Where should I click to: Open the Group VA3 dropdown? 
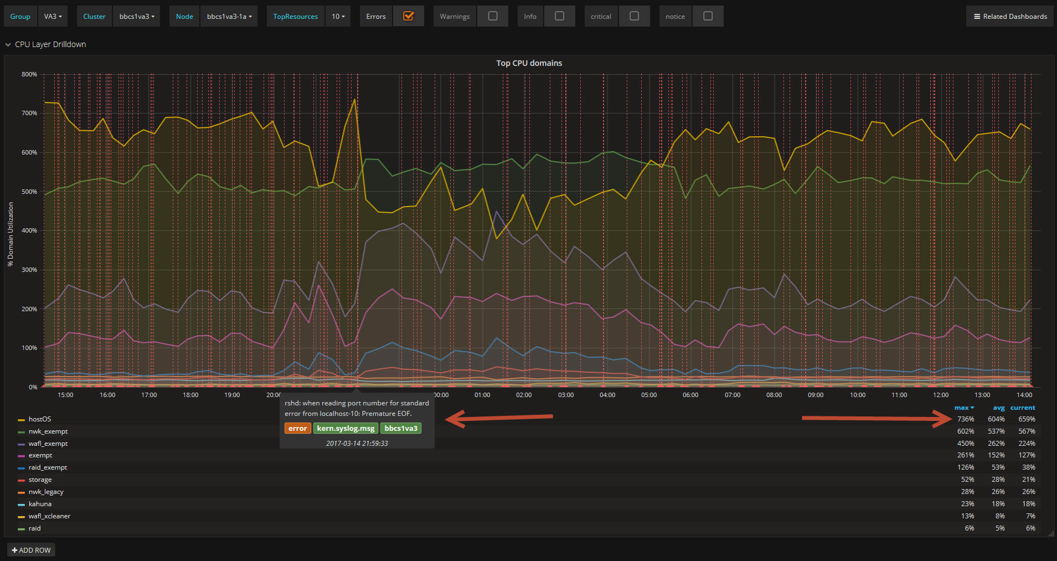(x=53, y=17)
